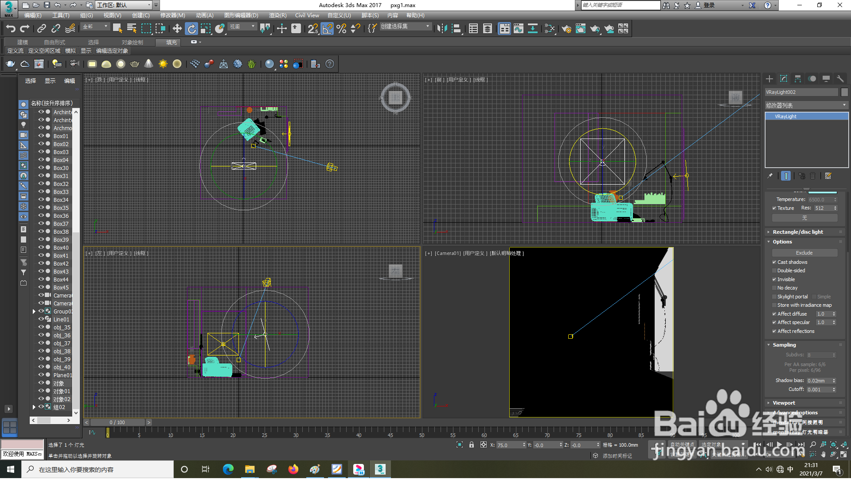The height and width of the screenshot is (479, 851).
Task: Click the Windows taskbar search box
Action: 98,469
